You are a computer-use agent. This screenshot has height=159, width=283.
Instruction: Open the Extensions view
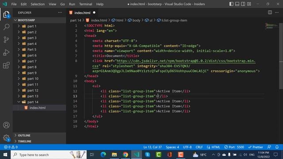pyautogui.click(x=6, y=65)
